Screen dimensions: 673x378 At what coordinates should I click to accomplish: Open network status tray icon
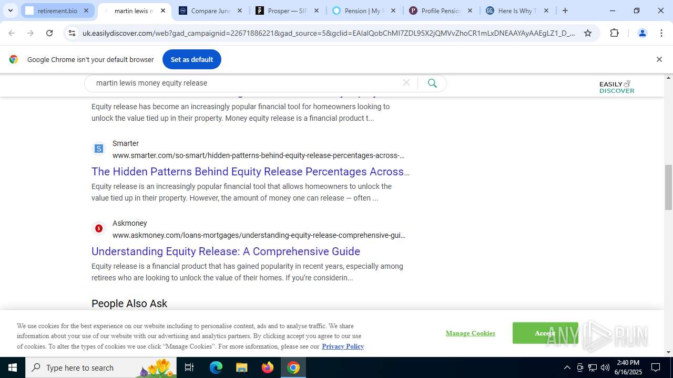tap(593, 367)
